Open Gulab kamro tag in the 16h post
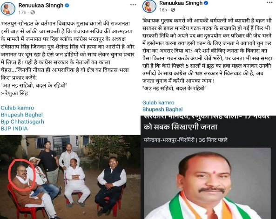 (x=158, y=103)
